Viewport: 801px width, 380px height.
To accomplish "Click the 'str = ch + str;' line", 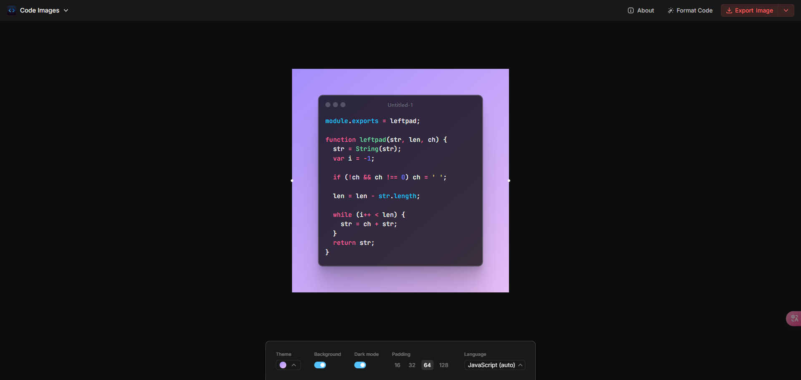I will pyautogui.click(x=369, y=224).
